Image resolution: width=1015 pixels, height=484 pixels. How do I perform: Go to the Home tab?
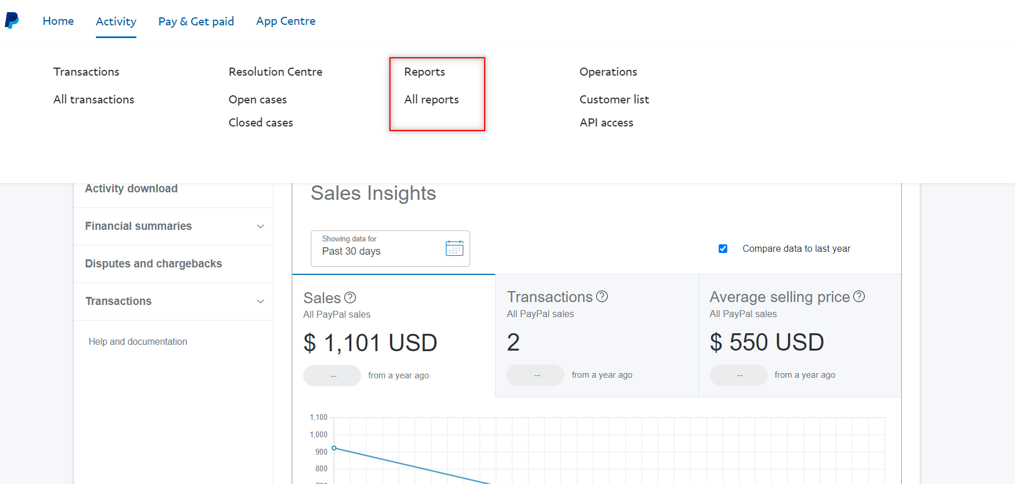tap(58, 21)
